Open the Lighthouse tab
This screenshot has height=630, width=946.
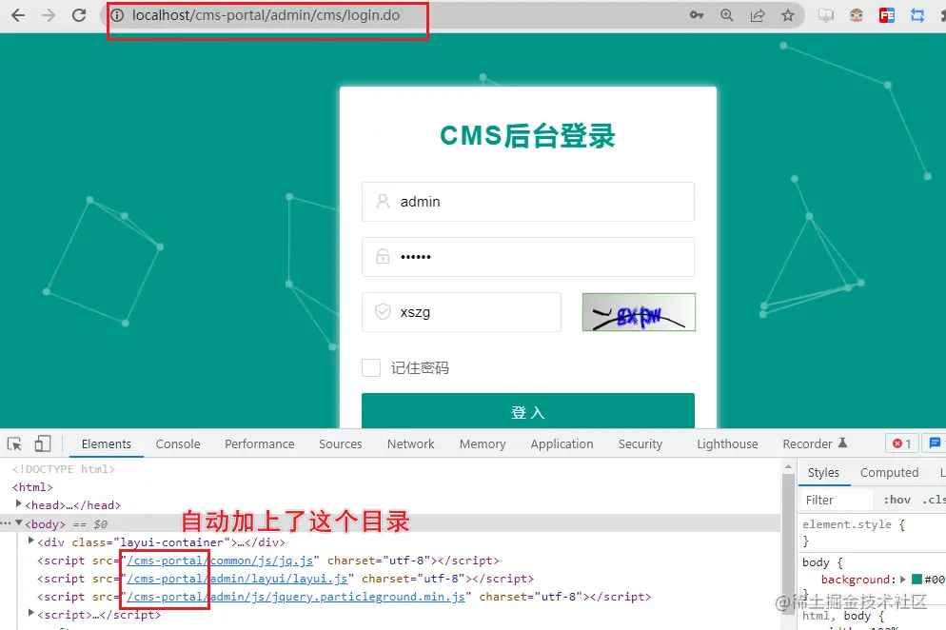(x=727, y=443)
